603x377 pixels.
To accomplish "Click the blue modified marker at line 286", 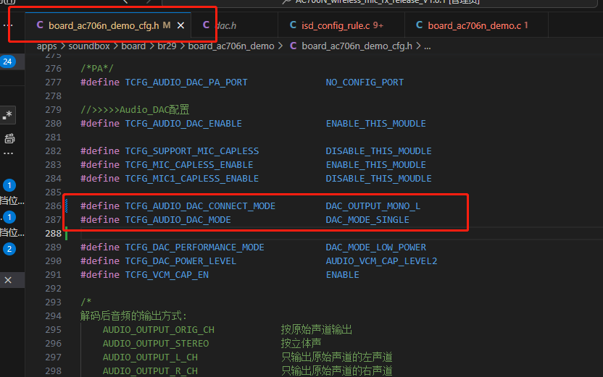I will (66, 206).
